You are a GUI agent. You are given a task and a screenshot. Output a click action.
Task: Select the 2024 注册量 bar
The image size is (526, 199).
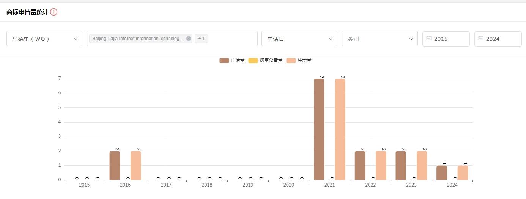click(463, 173)
